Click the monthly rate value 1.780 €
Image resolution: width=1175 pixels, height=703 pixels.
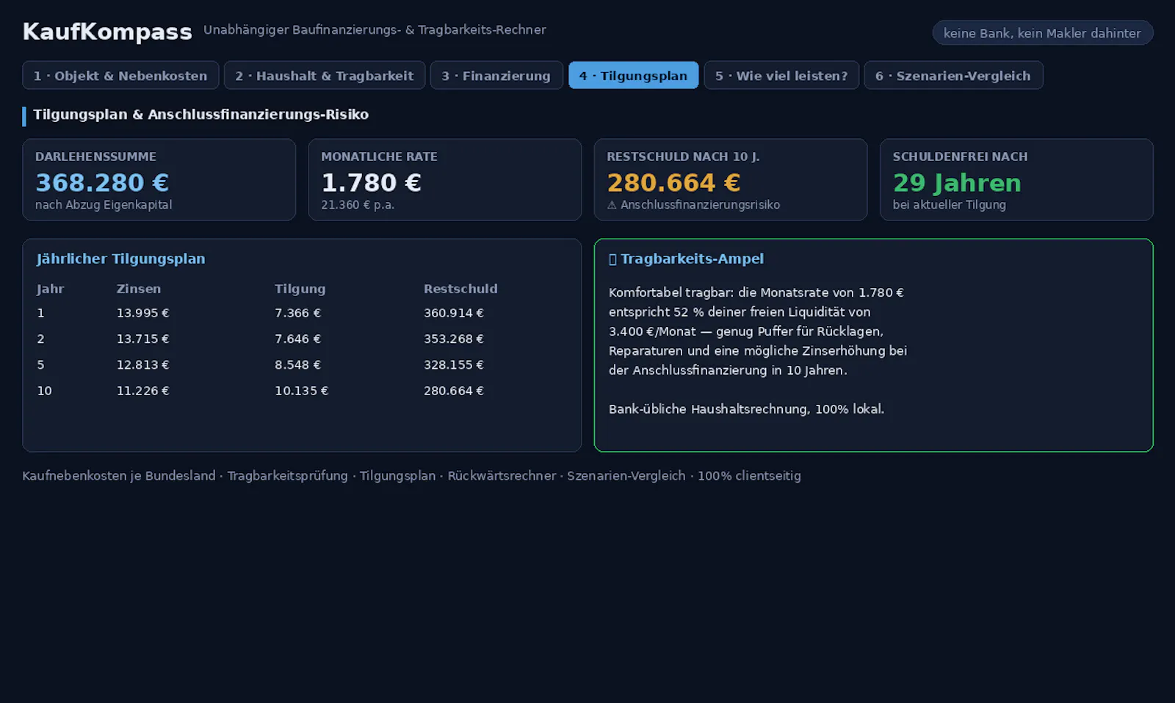pyautogui.click(x=372, y=182)
